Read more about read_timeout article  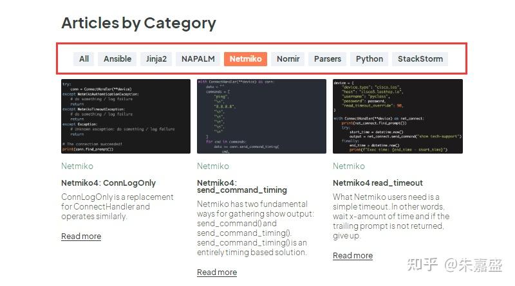tap(353, 256)
